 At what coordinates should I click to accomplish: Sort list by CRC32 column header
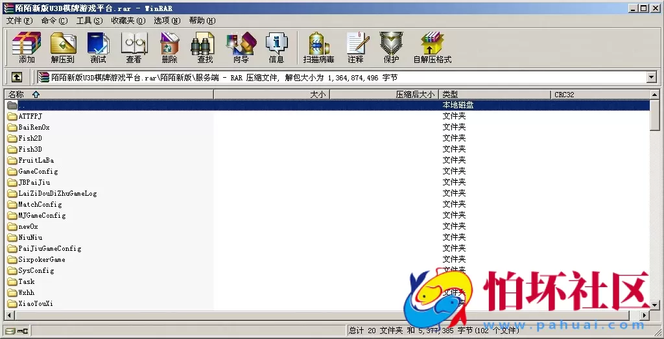[564, 95]
